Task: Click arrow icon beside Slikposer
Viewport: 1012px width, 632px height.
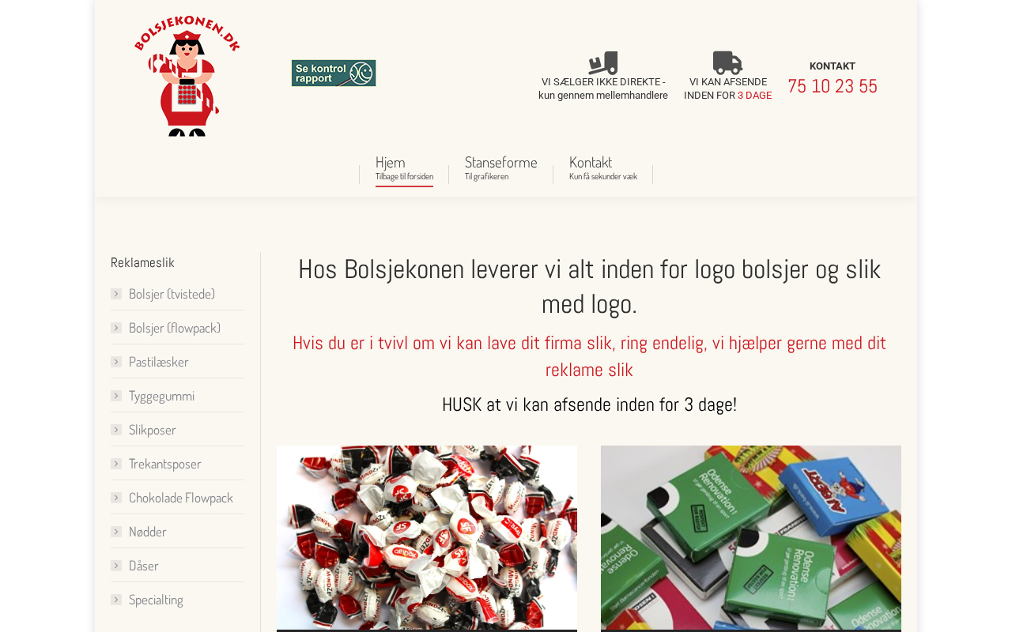Action: (x=116, y=430)
